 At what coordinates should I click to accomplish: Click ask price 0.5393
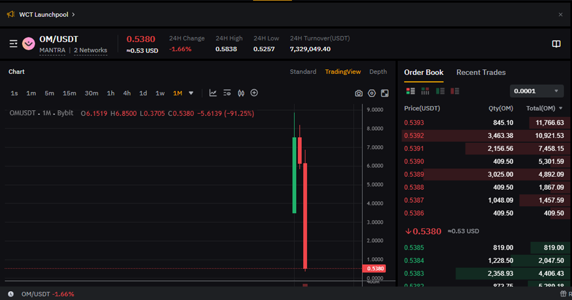413,122
